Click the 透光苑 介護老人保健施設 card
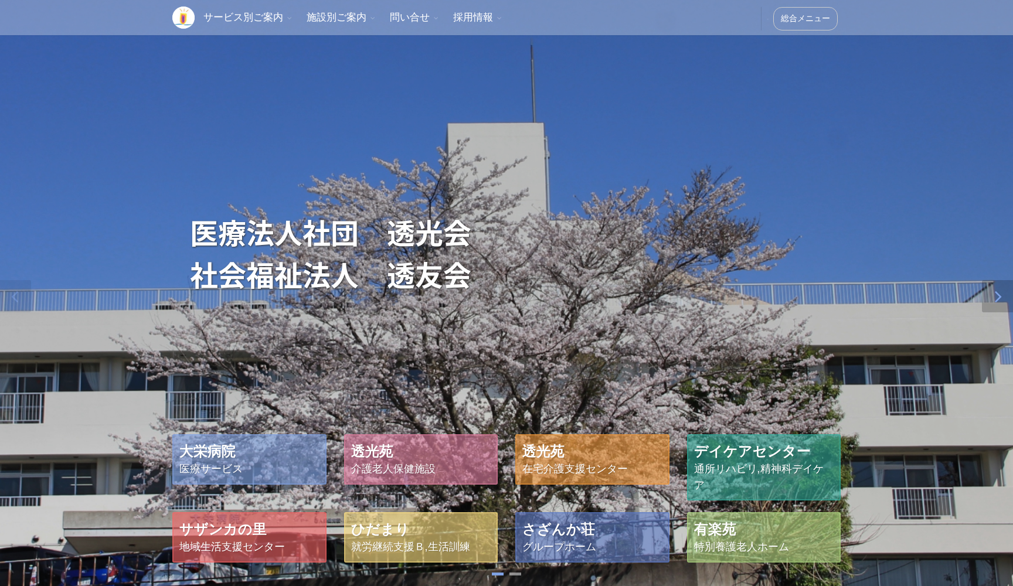1013x586 pixels. click(420, 460)
